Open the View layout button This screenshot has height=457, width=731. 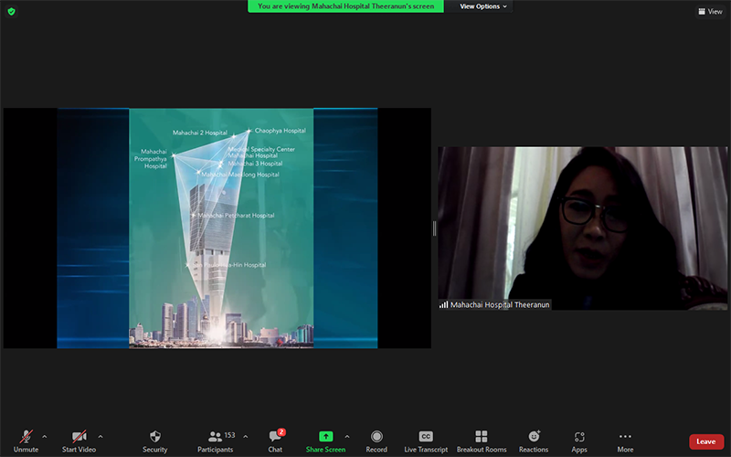coord(710,11)
